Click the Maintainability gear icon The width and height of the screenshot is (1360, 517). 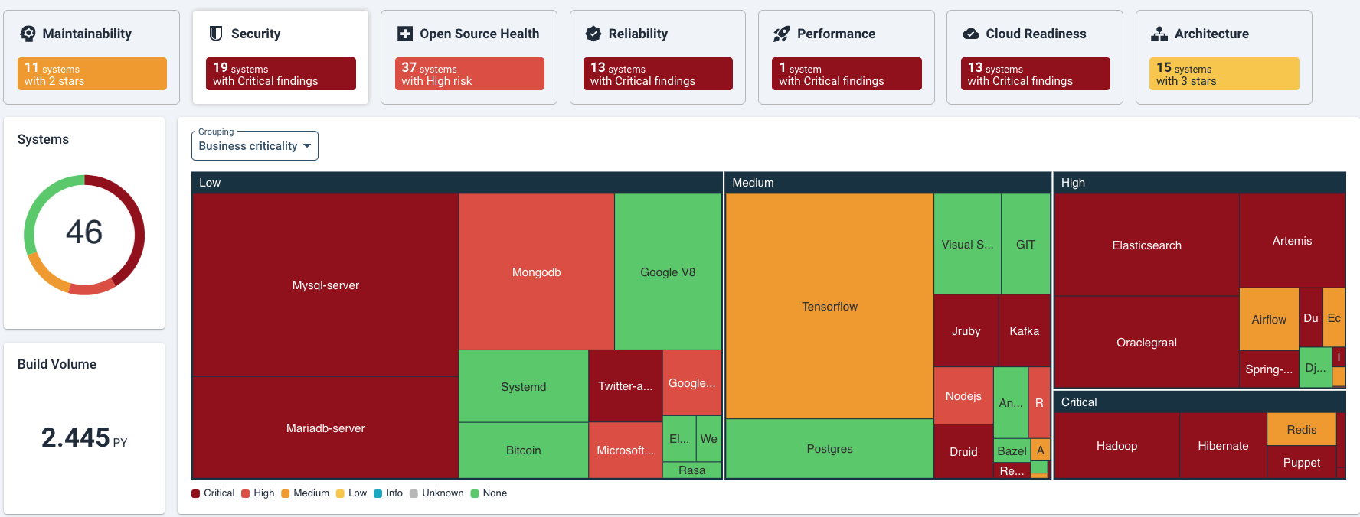click(x=28, y=34)
